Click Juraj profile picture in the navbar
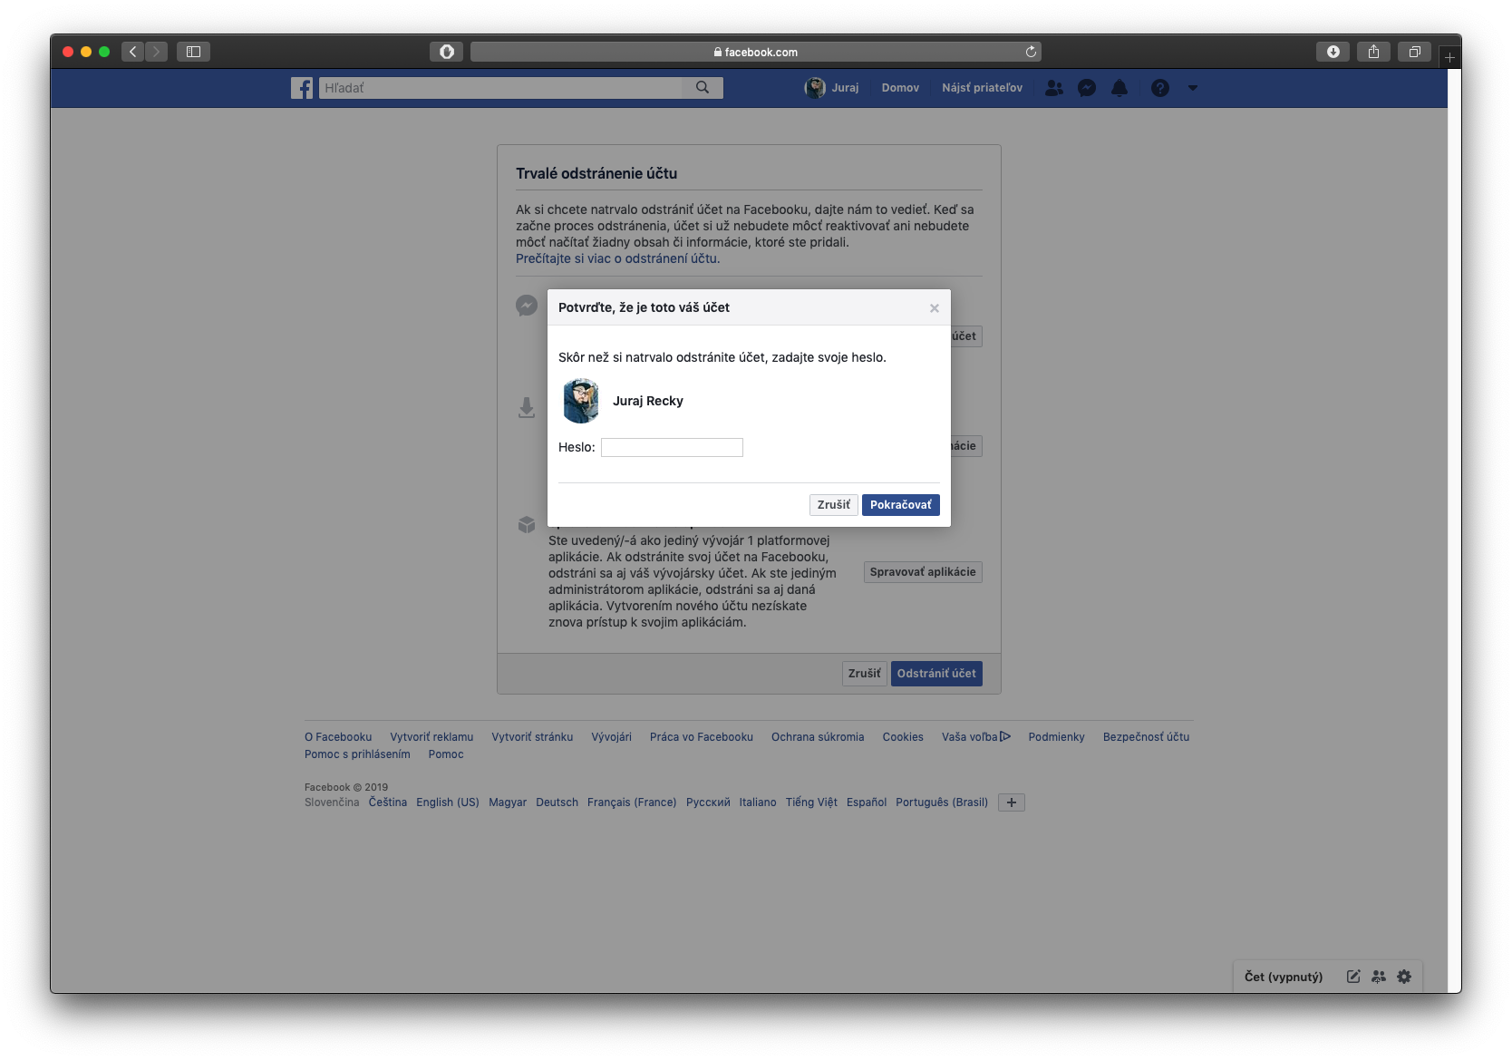The image size is (1512, 1060). [815, 88]
